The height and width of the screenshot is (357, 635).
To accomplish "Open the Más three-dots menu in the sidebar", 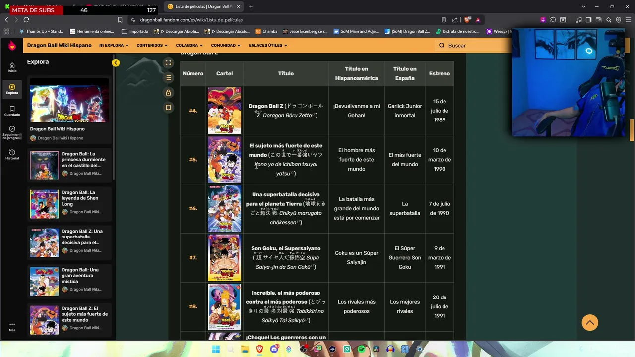I will (12, 327).
